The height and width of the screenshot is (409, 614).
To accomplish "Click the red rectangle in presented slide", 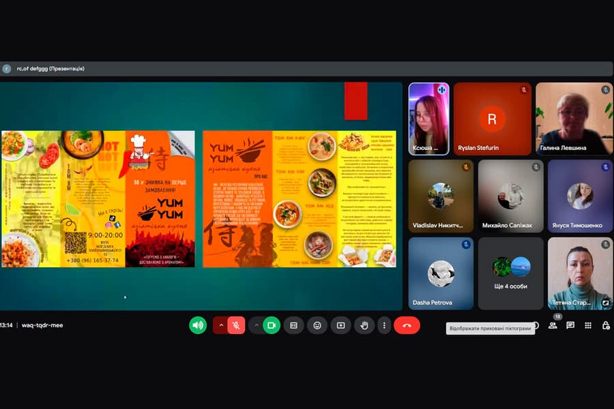I will (x=356, y=101).
